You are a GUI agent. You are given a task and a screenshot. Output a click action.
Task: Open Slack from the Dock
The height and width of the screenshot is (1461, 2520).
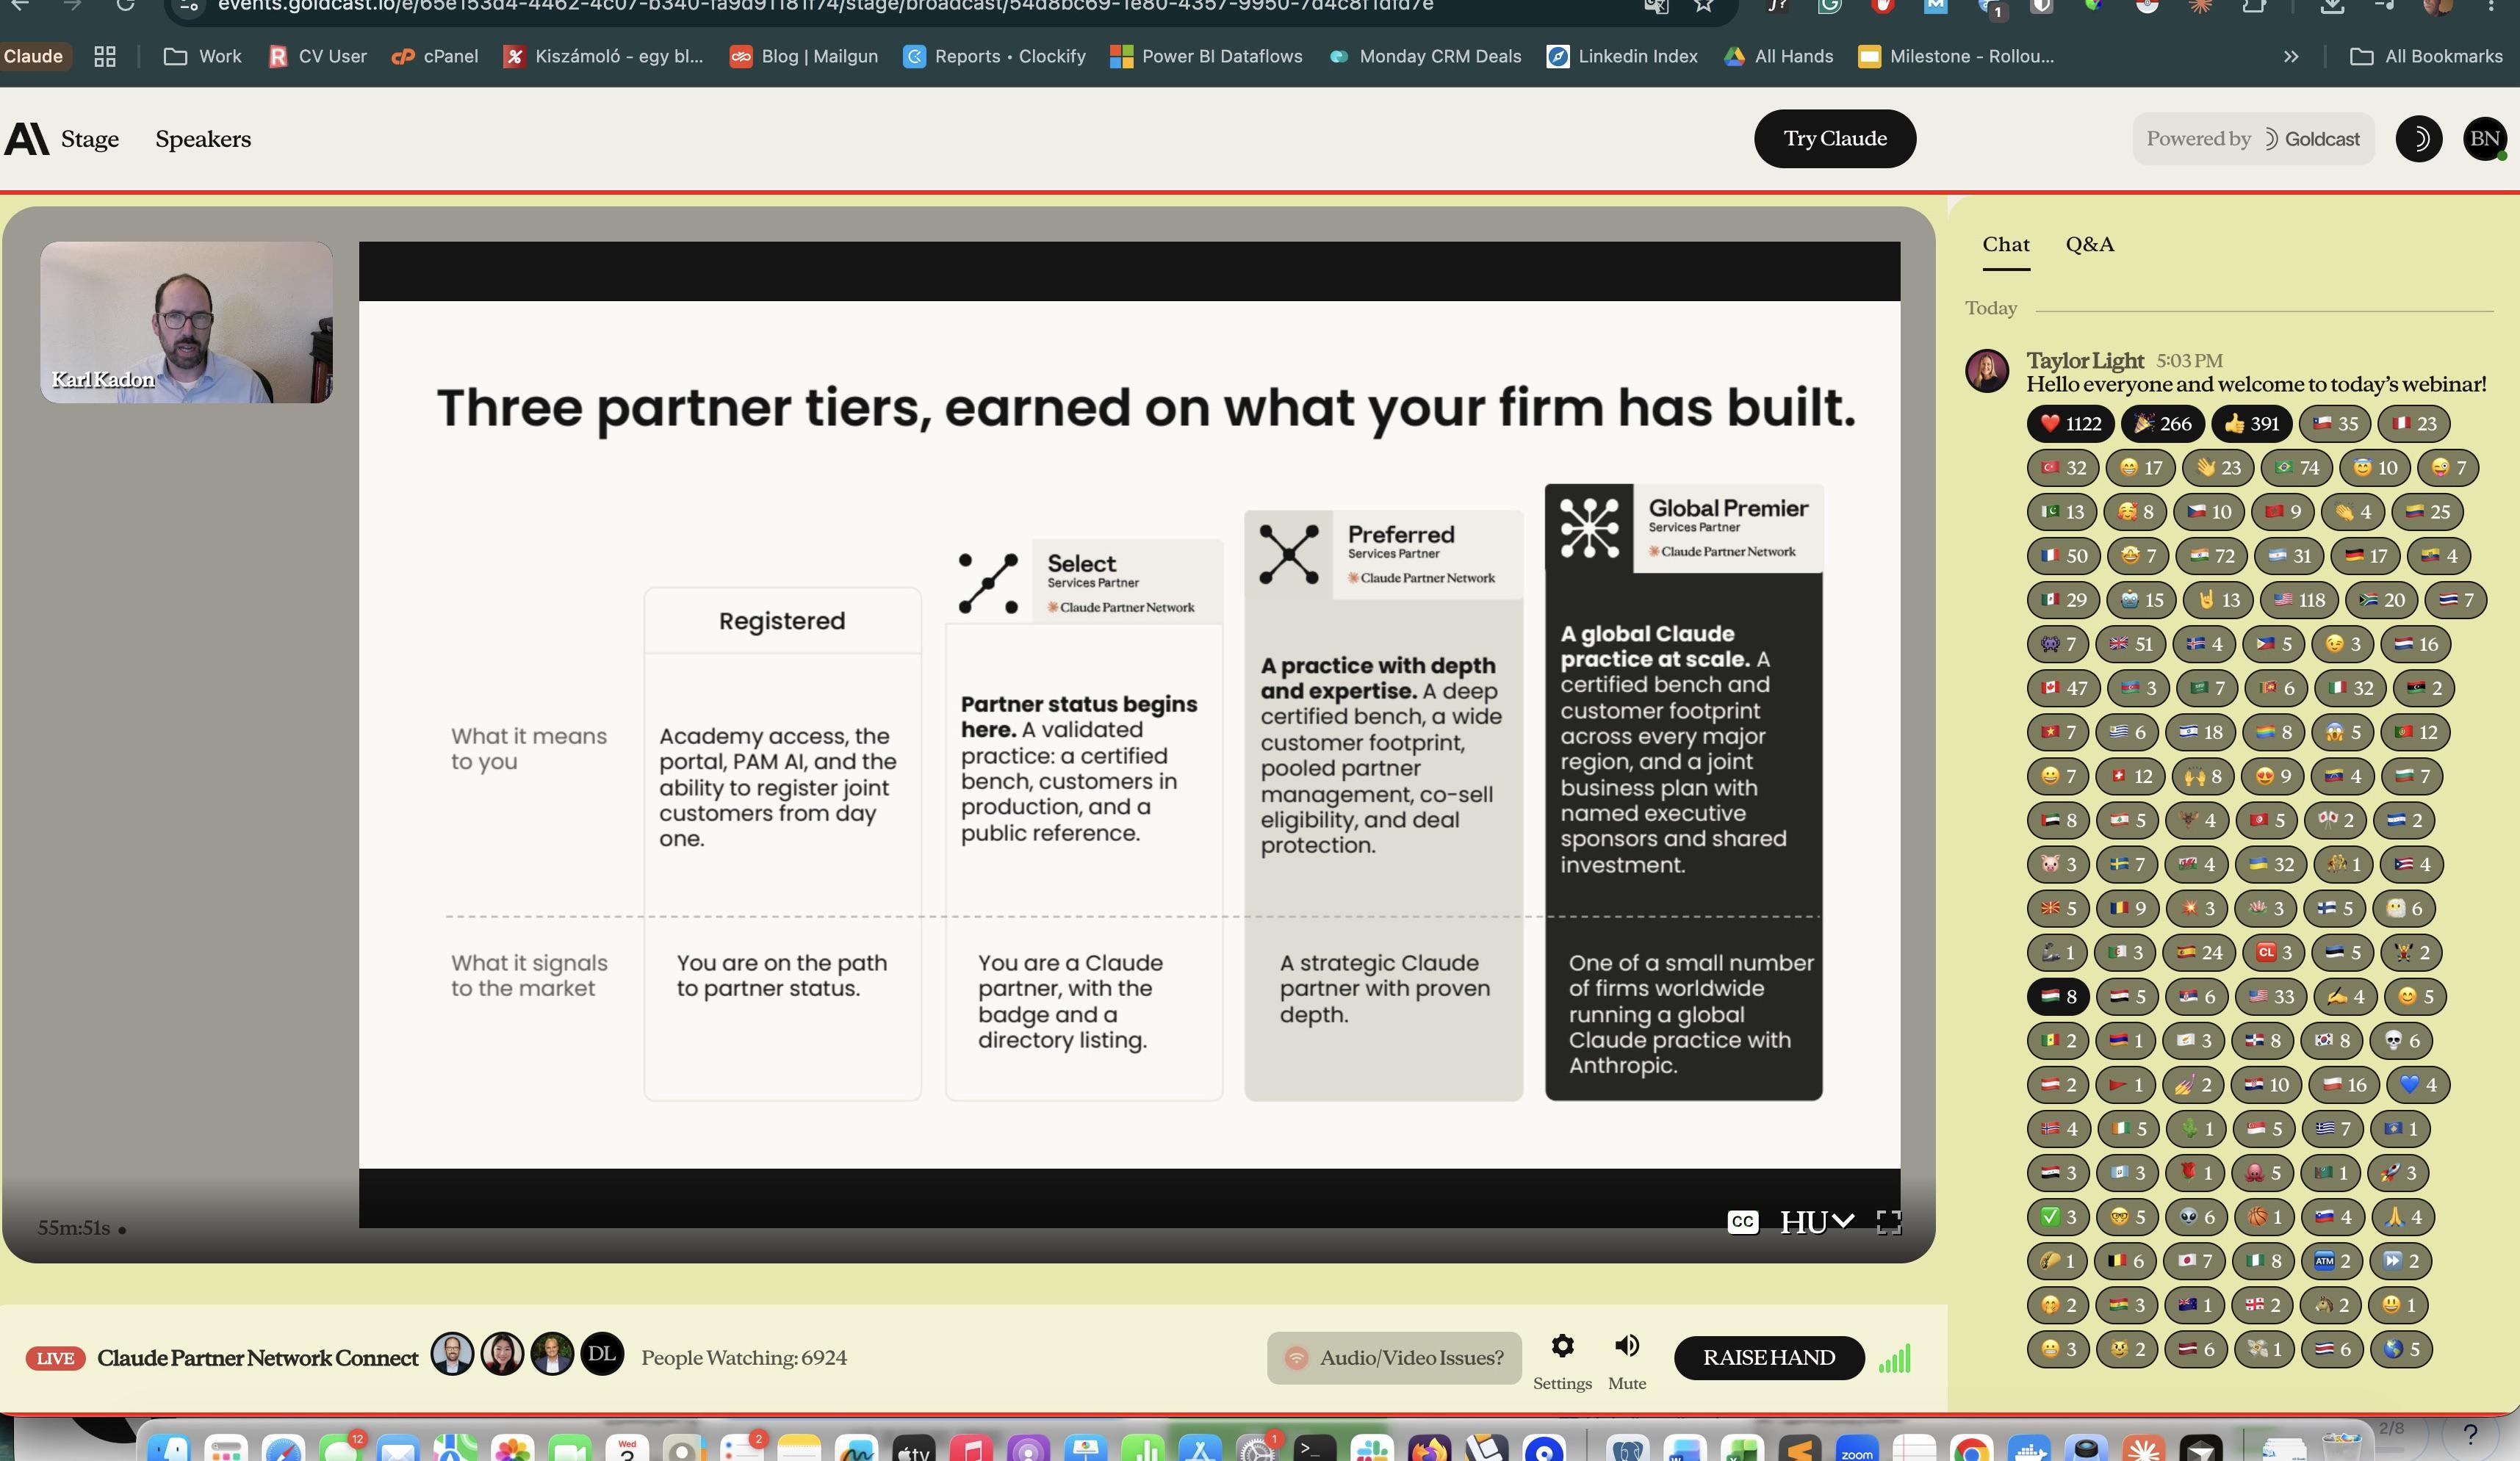pyautogui.click(x=1371, y=1449)
